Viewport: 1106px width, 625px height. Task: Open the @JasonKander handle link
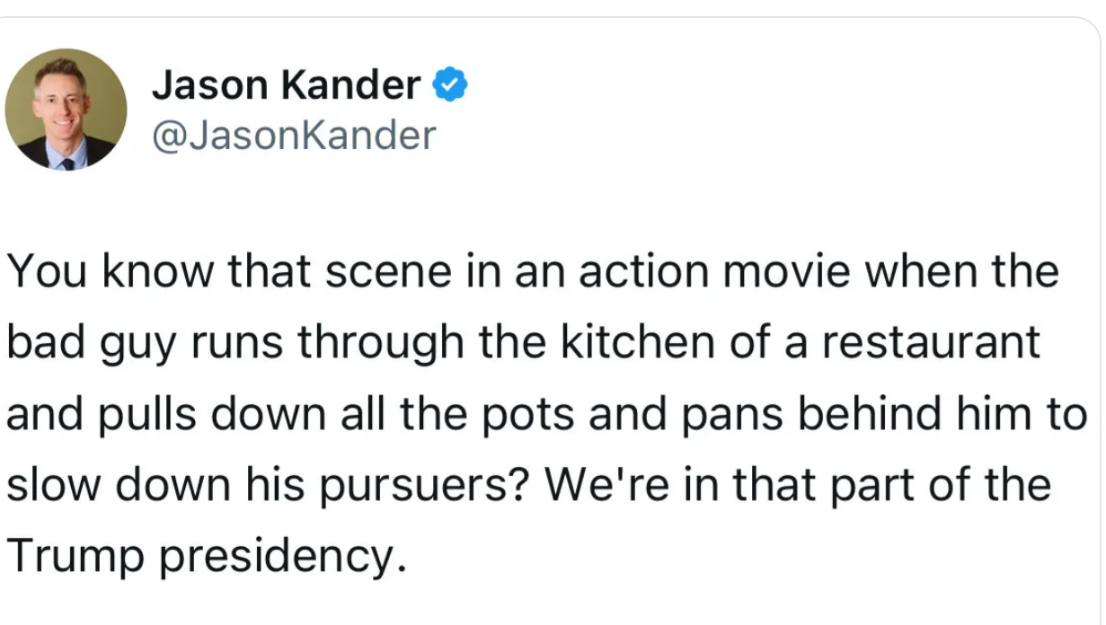294,135
